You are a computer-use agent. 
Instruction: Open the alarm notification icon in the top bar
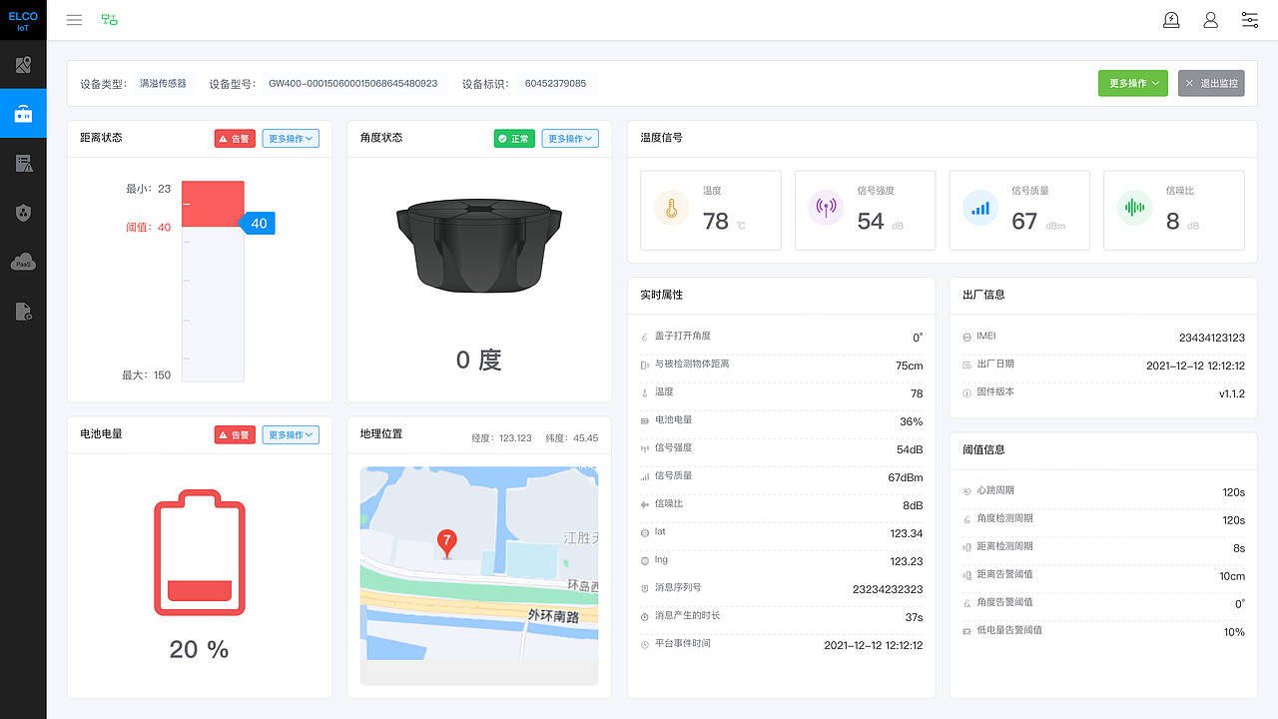click(x=1171, y=19)
